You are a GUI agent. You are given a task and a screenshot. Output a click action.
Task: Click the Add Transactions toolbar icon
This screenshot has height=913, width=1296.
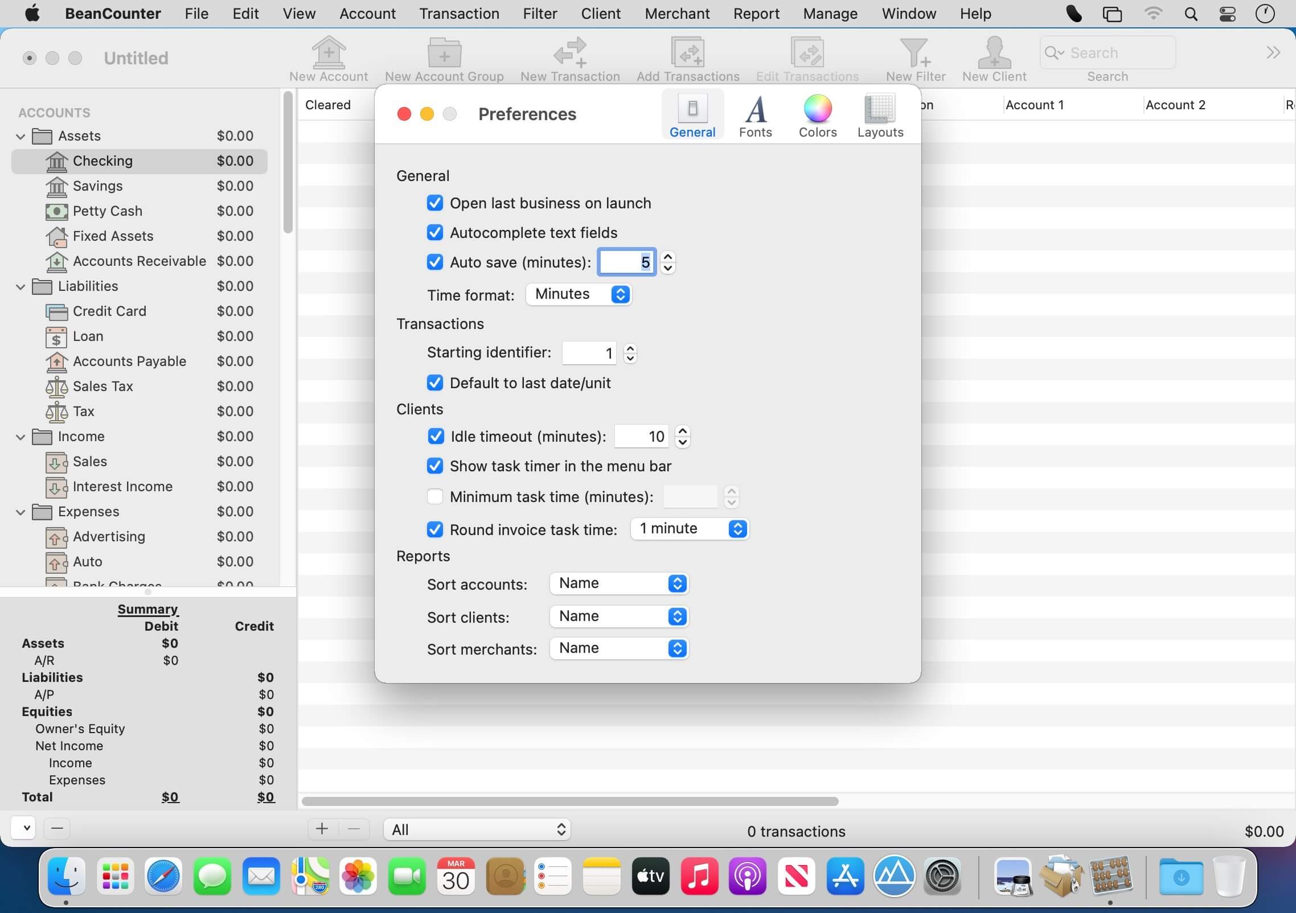[x=687, y=52]
